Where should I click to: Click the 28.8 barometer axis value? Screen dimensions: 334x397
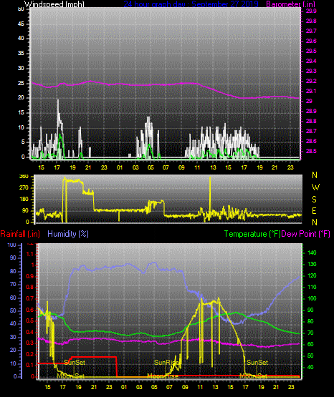[311, 121]
